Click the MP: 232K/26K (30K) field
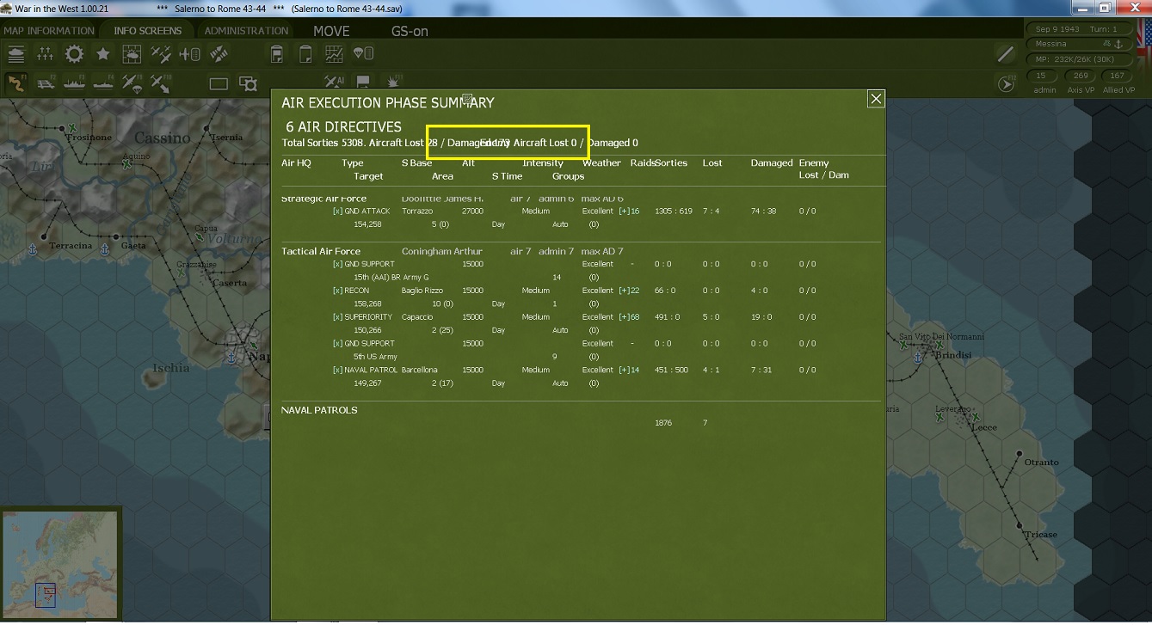Viewport: 1152px width, 625px height. pos(1078,59)
